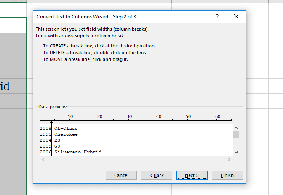Proceed with the Next button
The width and height of the screenshot is (283, 195).
click(192, 175)
